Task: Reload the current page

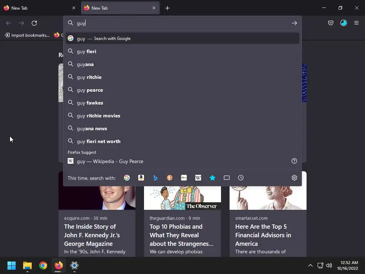Action: 34,23
